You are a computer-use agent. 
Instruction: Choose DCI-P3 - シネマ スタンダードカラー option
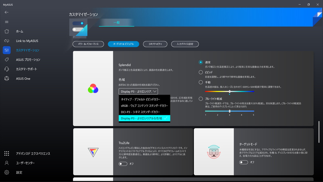(x=145, y=112)
